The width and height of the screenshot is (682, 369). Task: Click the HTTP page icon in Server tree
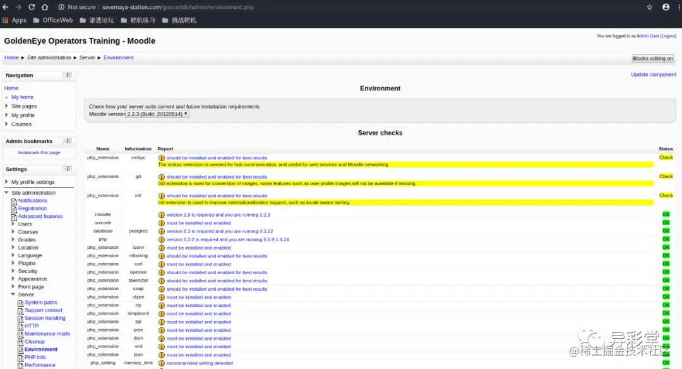[x=20, y=327]
